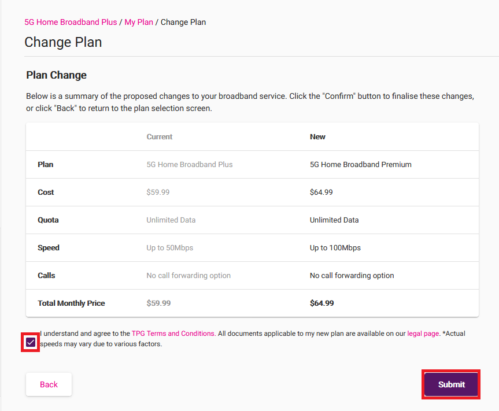Image resolution: width=499 pixels, height=411 pixels.
Task: Click the Plan Change section heading
Action: coord(56,75)
